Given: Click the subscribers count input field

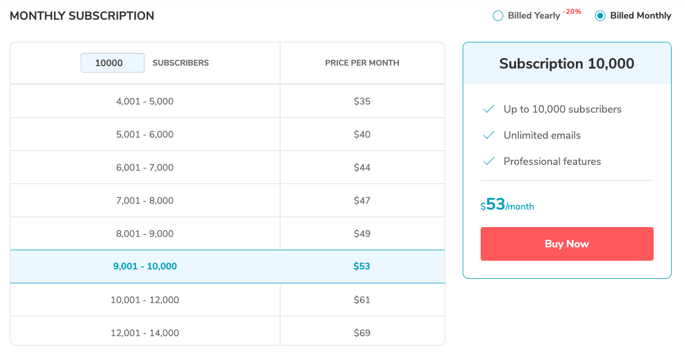Looking at the screenshot, I should pyautogui.click(x=113, y=63).
